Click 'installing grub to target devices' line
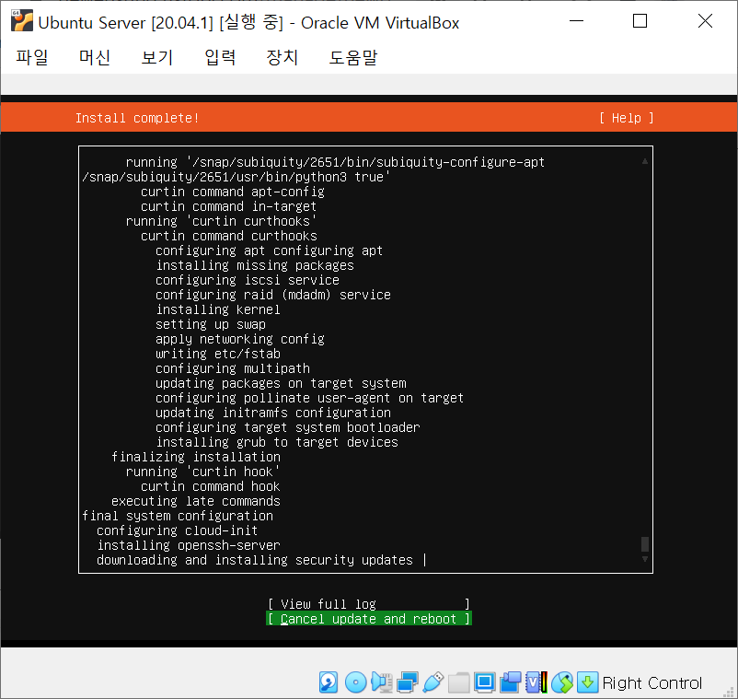 277,442
